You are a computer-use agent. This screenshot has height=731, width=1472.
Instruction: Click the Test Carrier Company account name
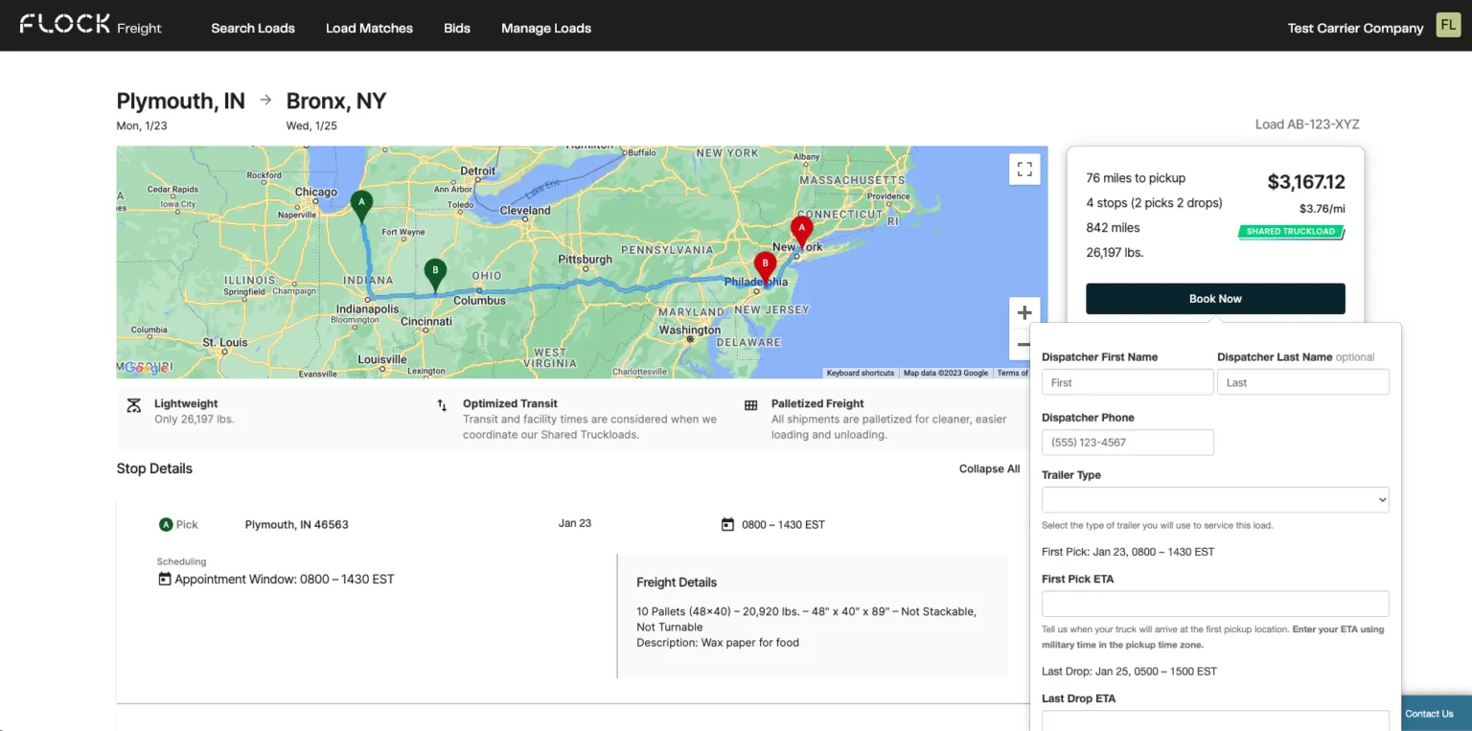1355,28
